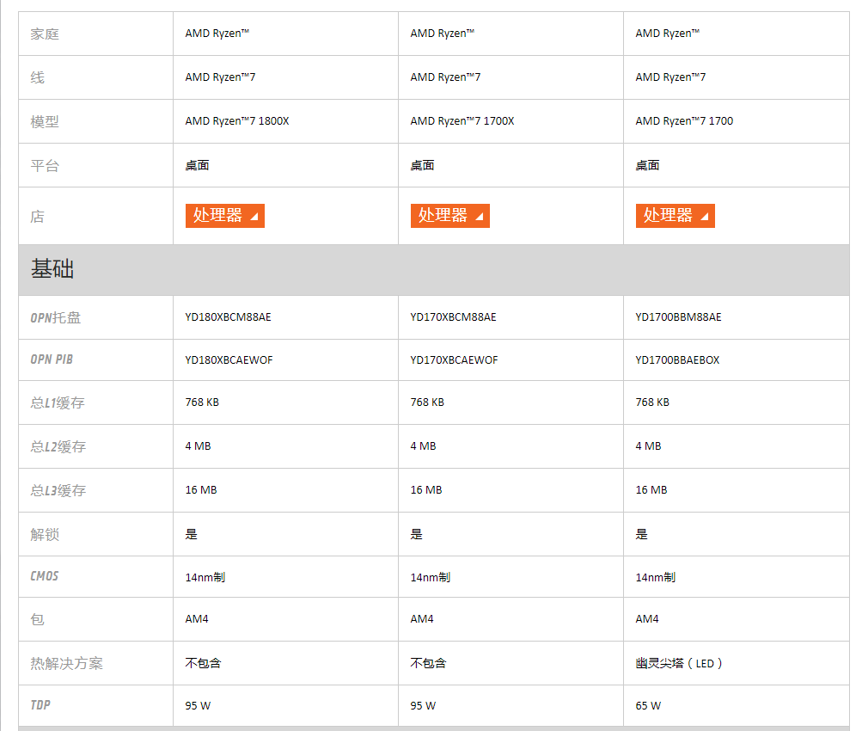This screenshot has height=731, width=856.
Task: Click the 65 W TDP value
Action: tap(648, 706)
